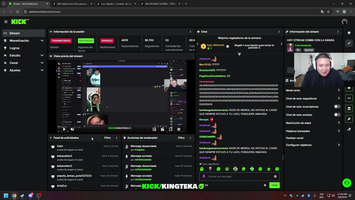The image size is (355, 200).
Task: Show next top gifter
Action: 281,44
